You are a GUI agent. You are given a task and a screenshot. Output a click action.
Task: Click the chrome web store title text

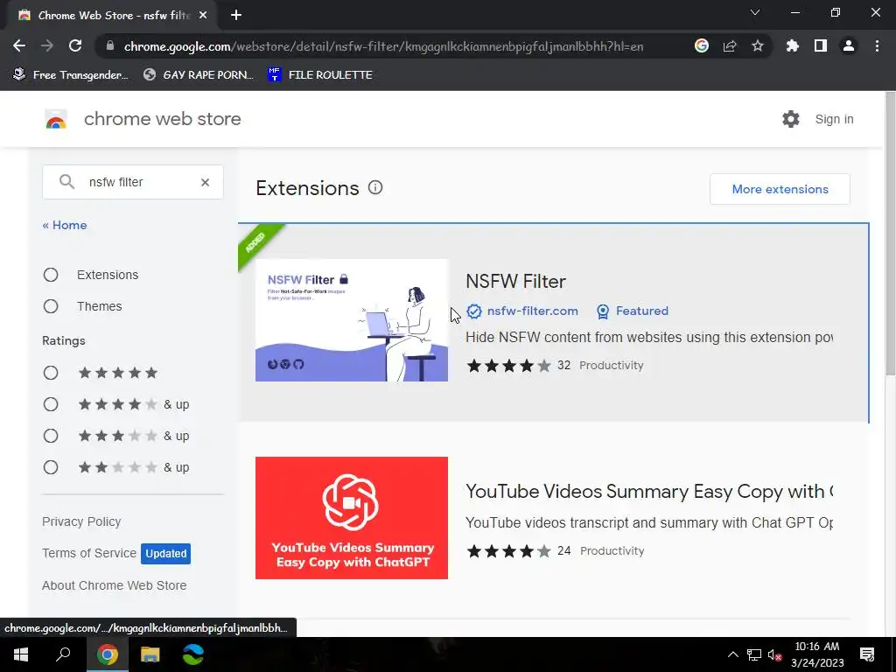162,119
